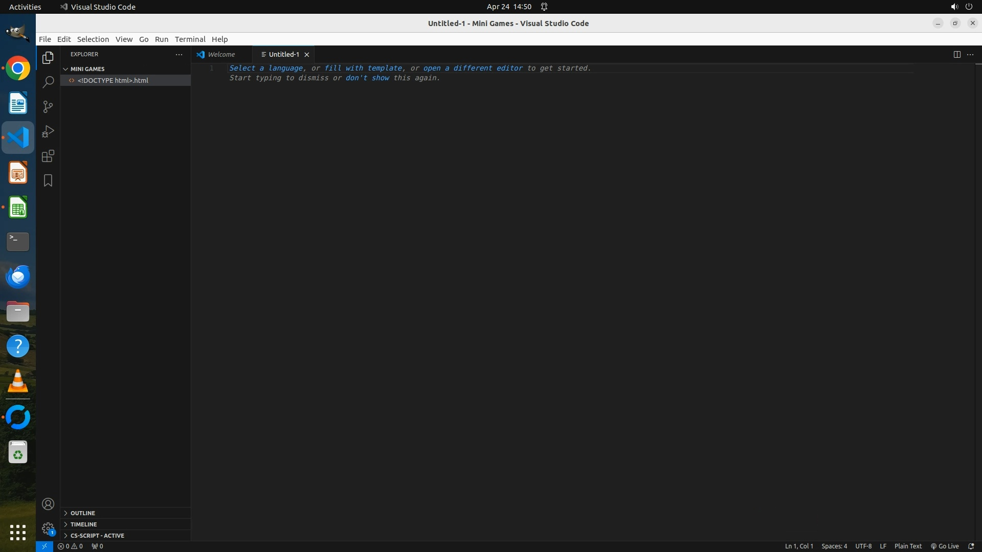Open the Run and Debug view

48,131
